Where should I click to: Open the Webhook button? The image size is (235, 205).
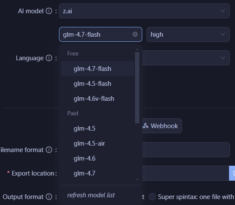pos(162,126)
